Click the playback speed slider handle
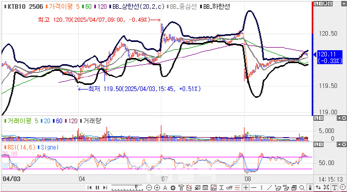Screen dimensions: 347x192 137,186
